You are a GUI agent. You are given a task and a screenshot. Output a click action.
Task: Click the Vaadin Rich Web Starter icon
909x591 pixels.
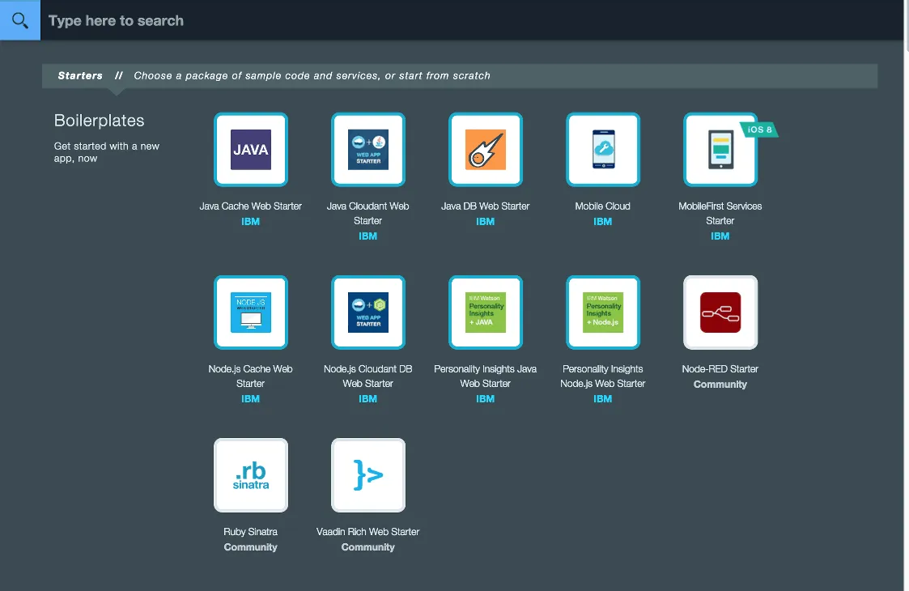tap(367, 475)
